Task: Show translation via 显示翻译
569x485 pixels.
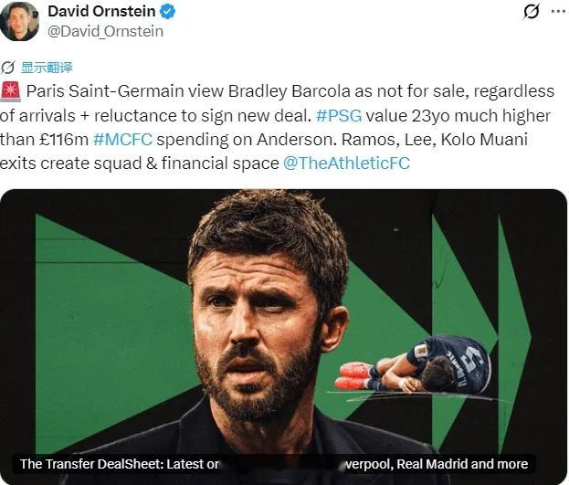Action: 47,68
